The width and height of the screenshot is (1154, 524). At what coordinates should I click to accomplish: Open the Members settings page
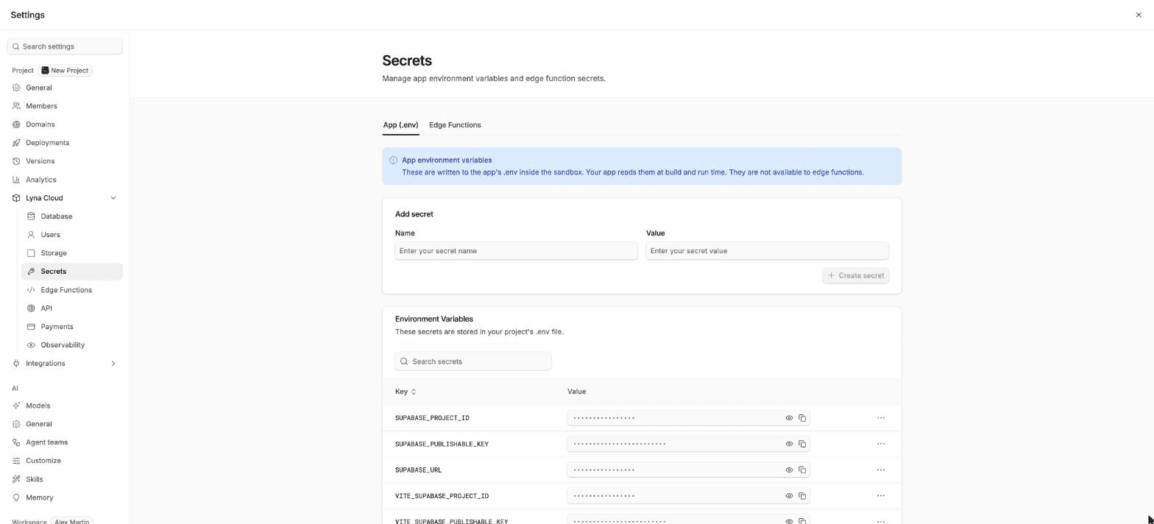coord(65,106)
